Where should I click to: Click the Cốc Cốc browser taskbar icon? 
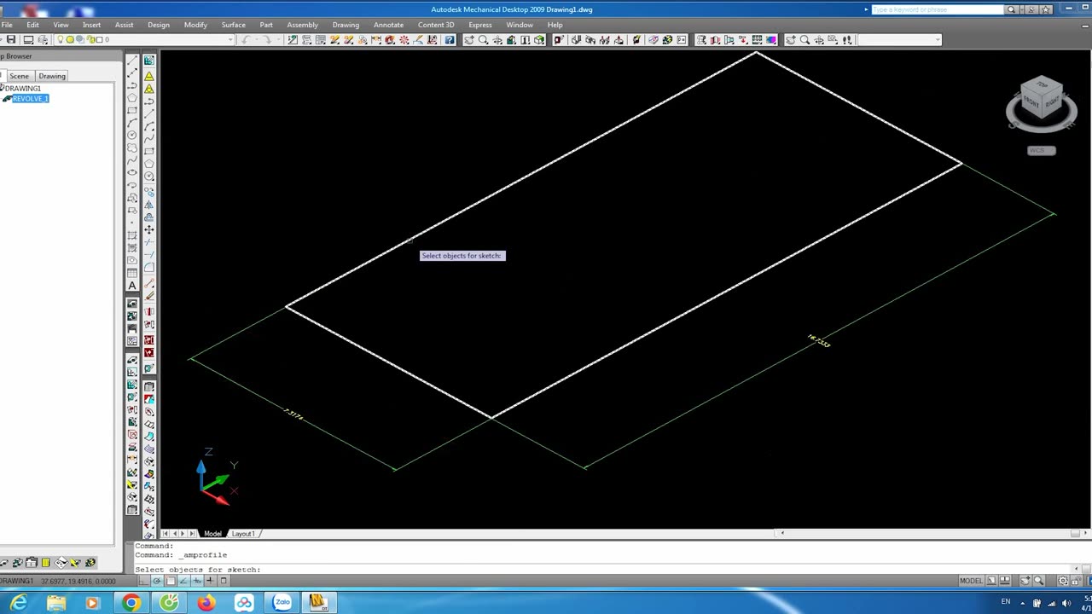pyautogui.click(x=169, y=603)
